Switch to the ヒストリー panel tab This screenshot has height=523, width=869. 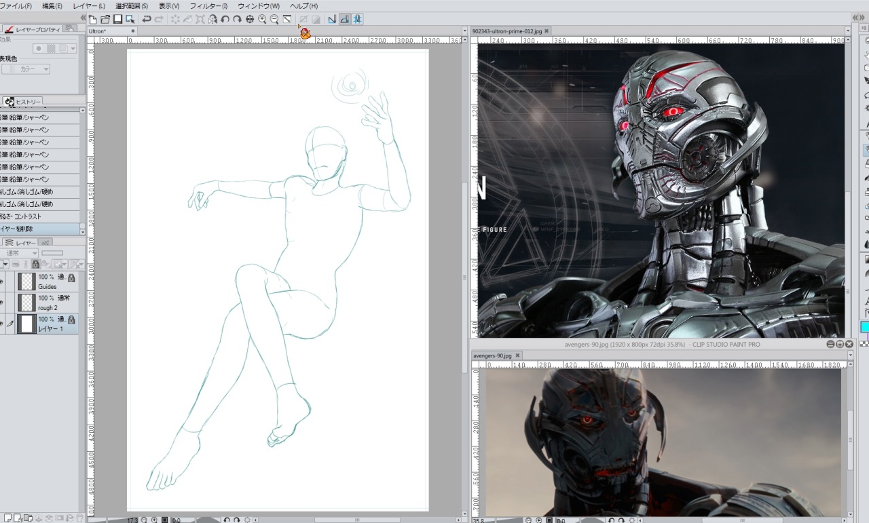pos(22,102)
